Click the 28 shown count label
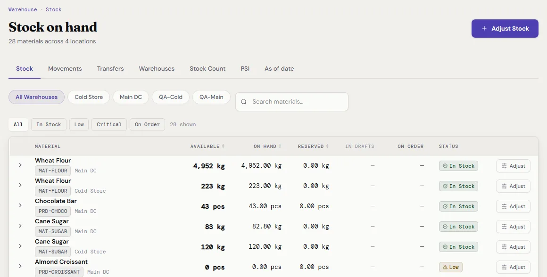Image resolution: width=547 pixels, height=277 pixels. coord(183,124)
